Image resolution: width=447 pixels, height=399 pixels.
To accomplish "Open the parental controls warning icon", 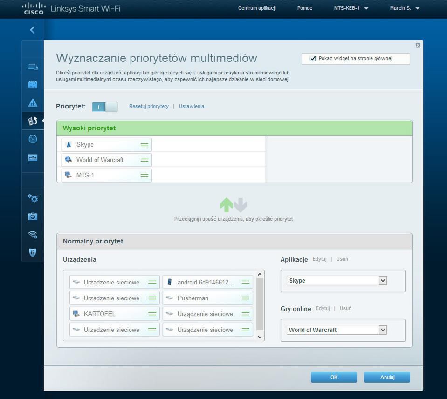I will tap(33, 102).
